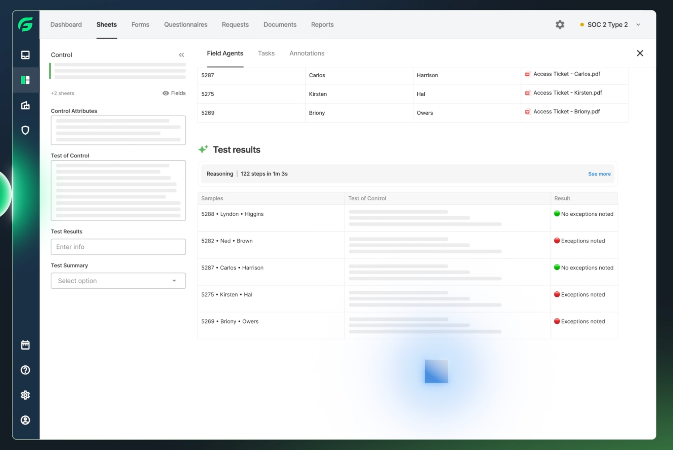Open the sheets layout icon in the sidebar
Image resolution: width=673 pixels, height=450 pixels.
pos(25,80)
